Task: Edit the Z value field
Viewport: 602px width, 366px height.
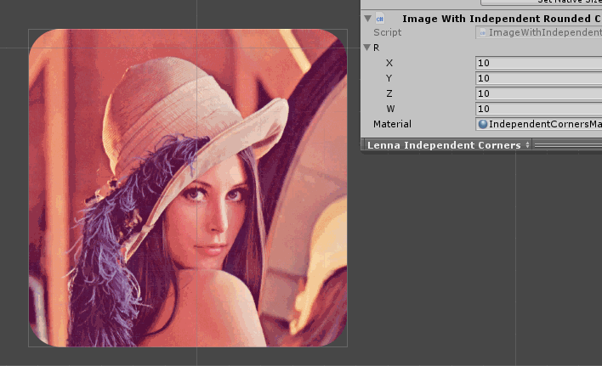Action: 538,93
